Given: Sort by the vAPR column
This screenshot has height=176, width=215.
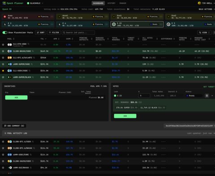Looking at the screenshot, I should [69, 39].
